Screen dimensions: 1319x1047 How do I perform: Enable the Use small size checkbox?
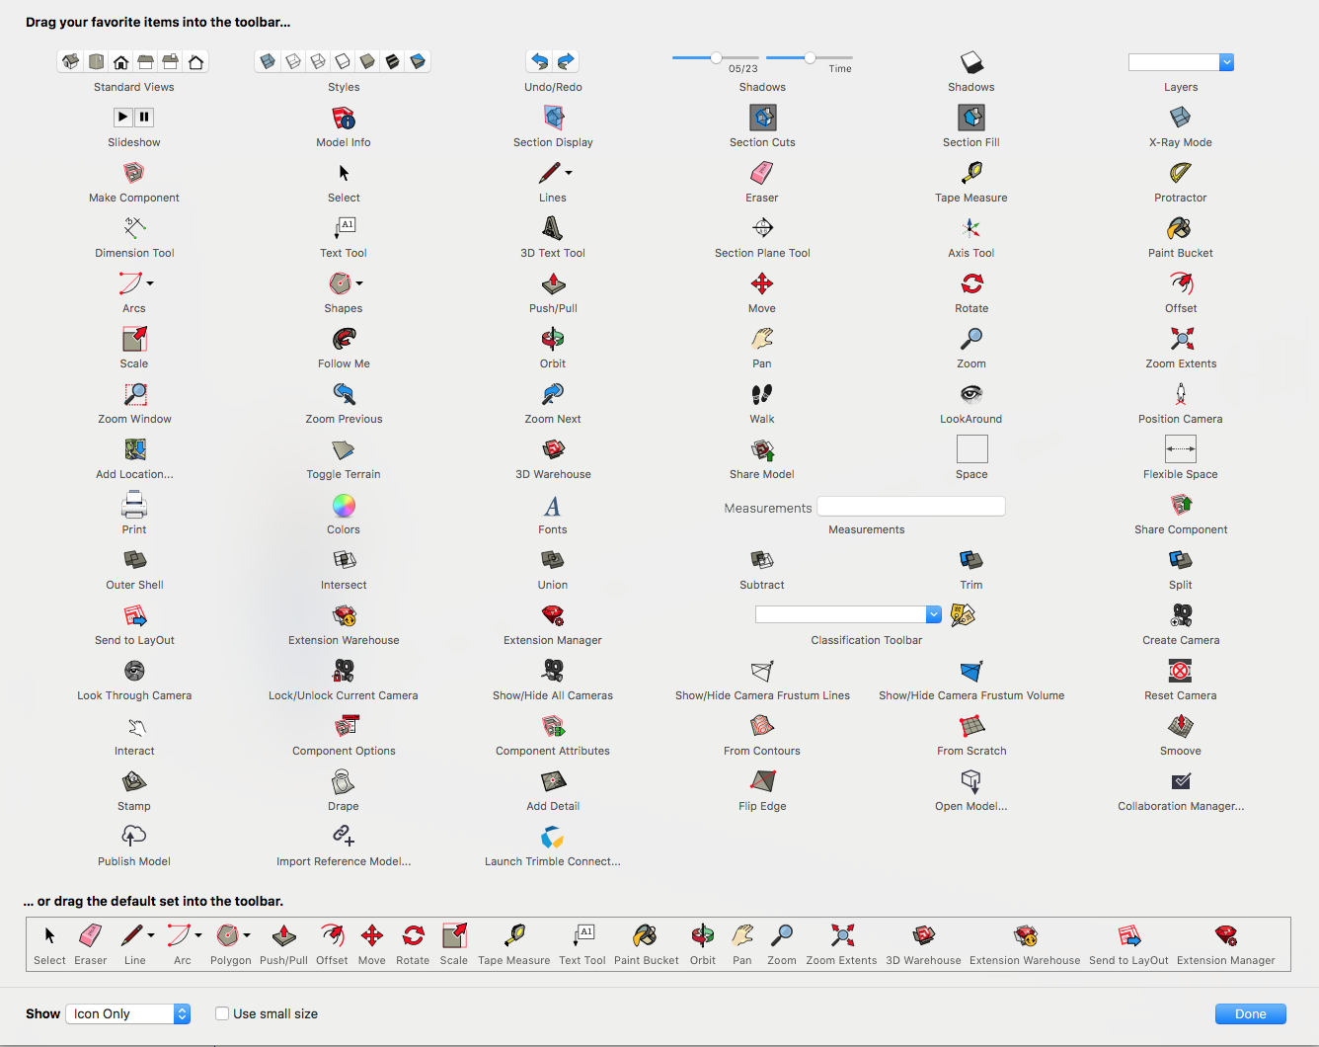point(221,1013)
